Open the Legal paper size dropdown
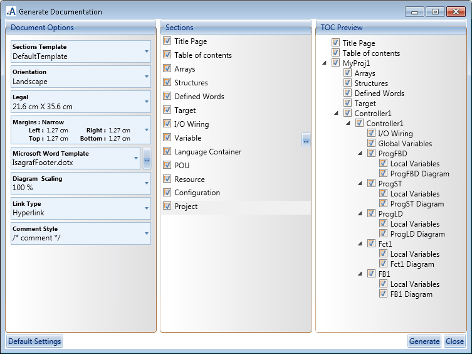The image size is (472, 354). pyautogui.click(x=81, y=102)
